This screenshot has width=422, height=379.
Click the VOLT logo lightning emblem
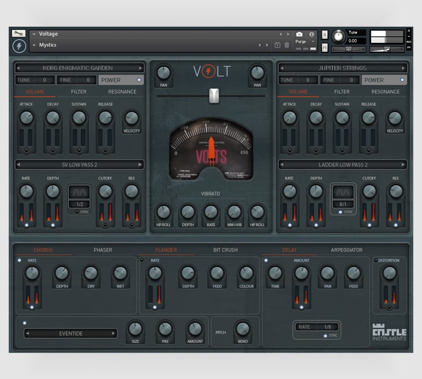coord(208,71)
